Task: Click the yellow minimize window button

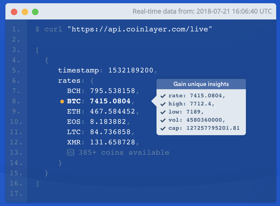Action: [x=25, y=12]
